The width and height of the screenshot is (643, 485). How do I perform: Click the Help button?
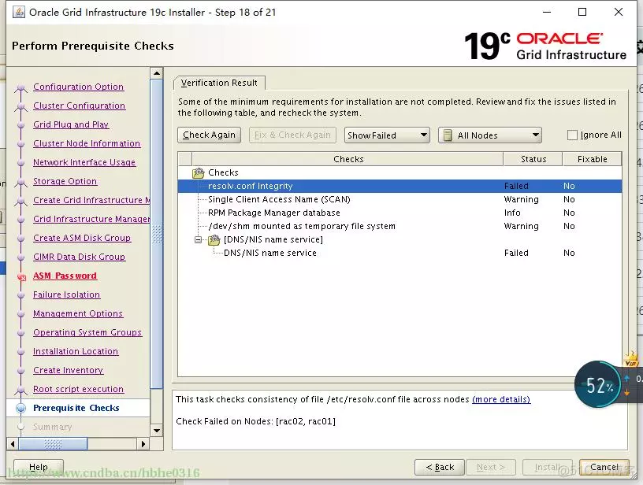[x=39, y=467]
